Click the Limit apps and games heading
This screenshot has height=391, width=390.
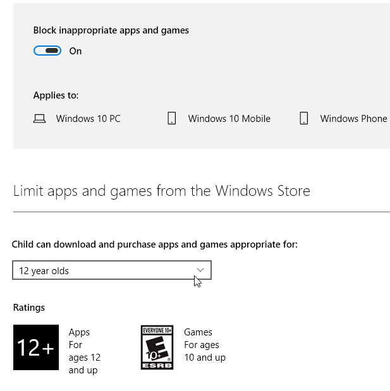coord(161,191)
